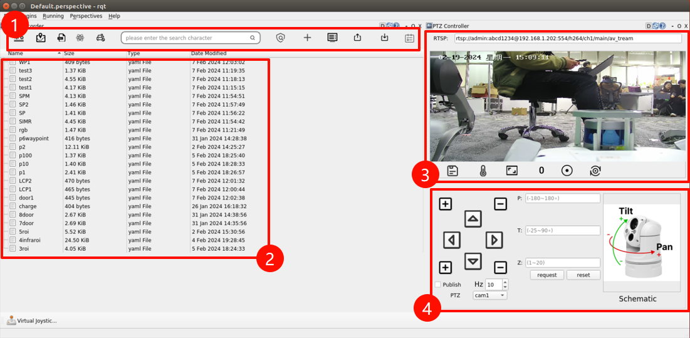Click the atom icon in the recorder toolbar
The width and height of the screenshot is (690, 338).
tap(80, 38)
